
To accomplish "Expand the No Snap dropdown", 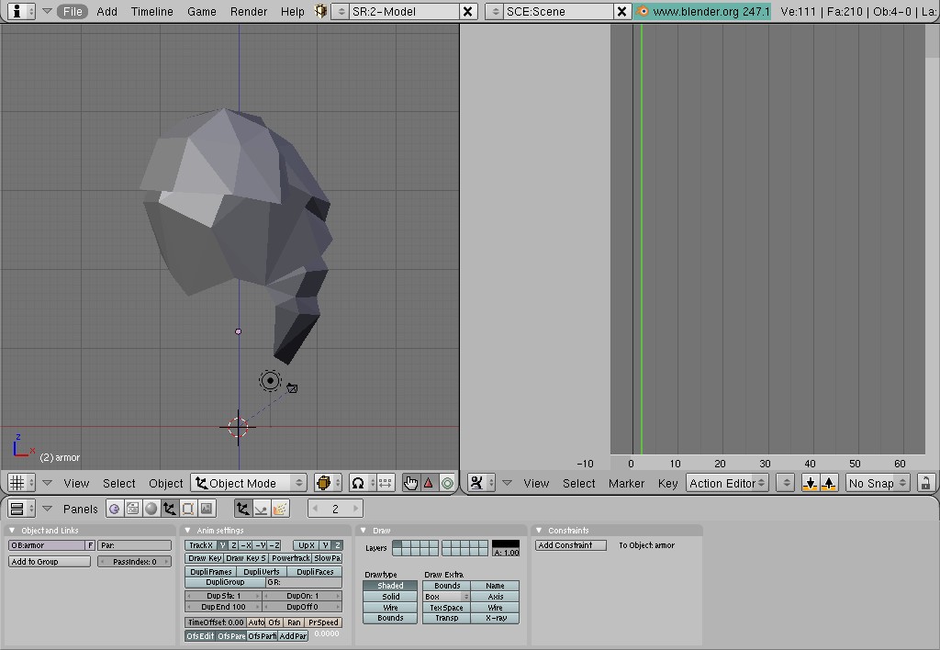I will pos(877,483).
